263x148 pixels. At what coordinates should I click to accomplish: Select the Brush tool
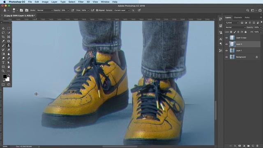pyautogui.click(x=3, y=46)
